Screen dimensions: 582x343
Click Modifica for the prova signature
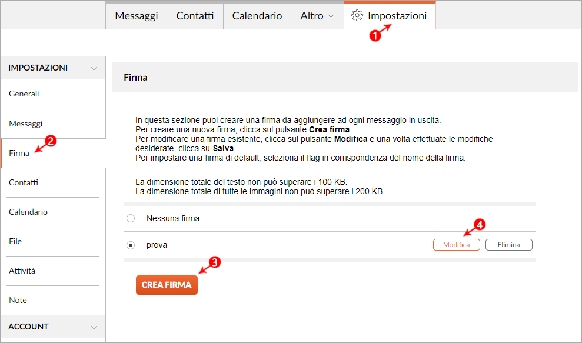pos(456,245)
